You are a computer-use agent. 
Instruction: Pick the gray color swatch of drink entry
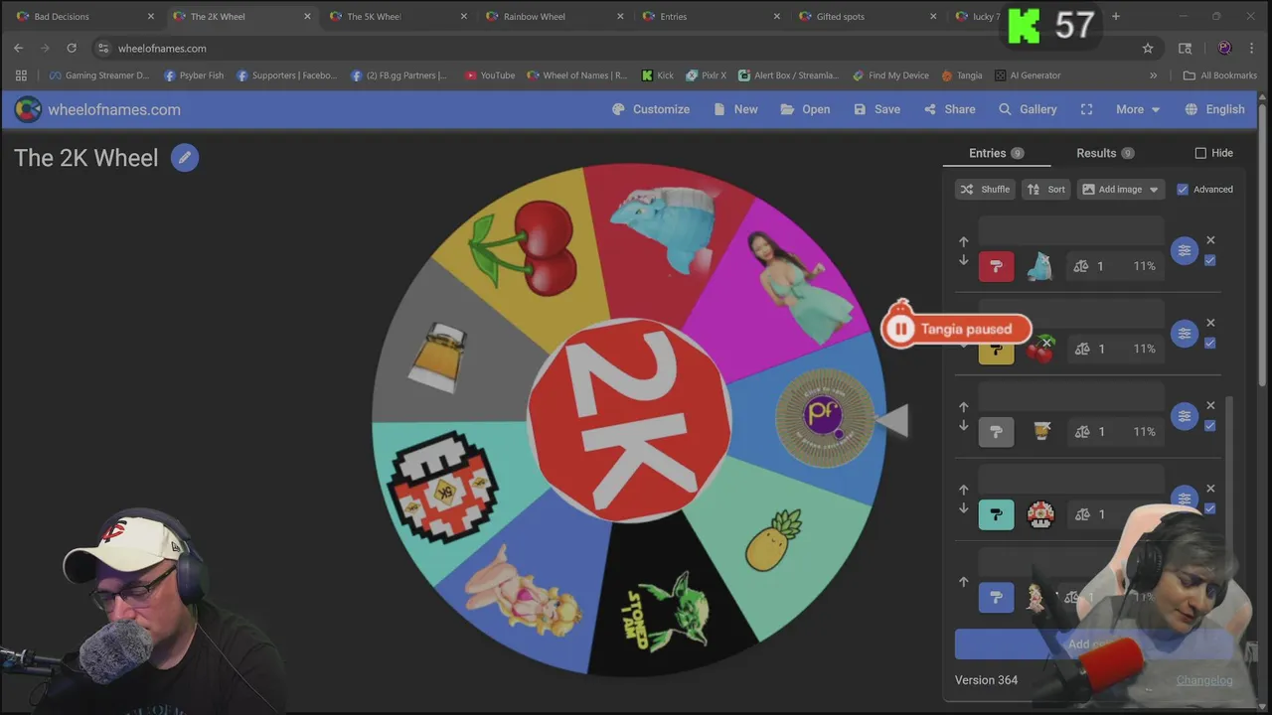tap(996, 432)
